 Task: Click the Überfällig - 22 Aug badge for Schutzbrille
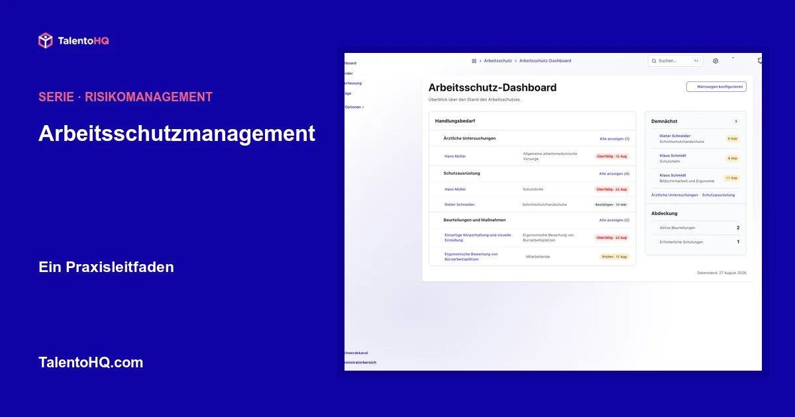611,189
